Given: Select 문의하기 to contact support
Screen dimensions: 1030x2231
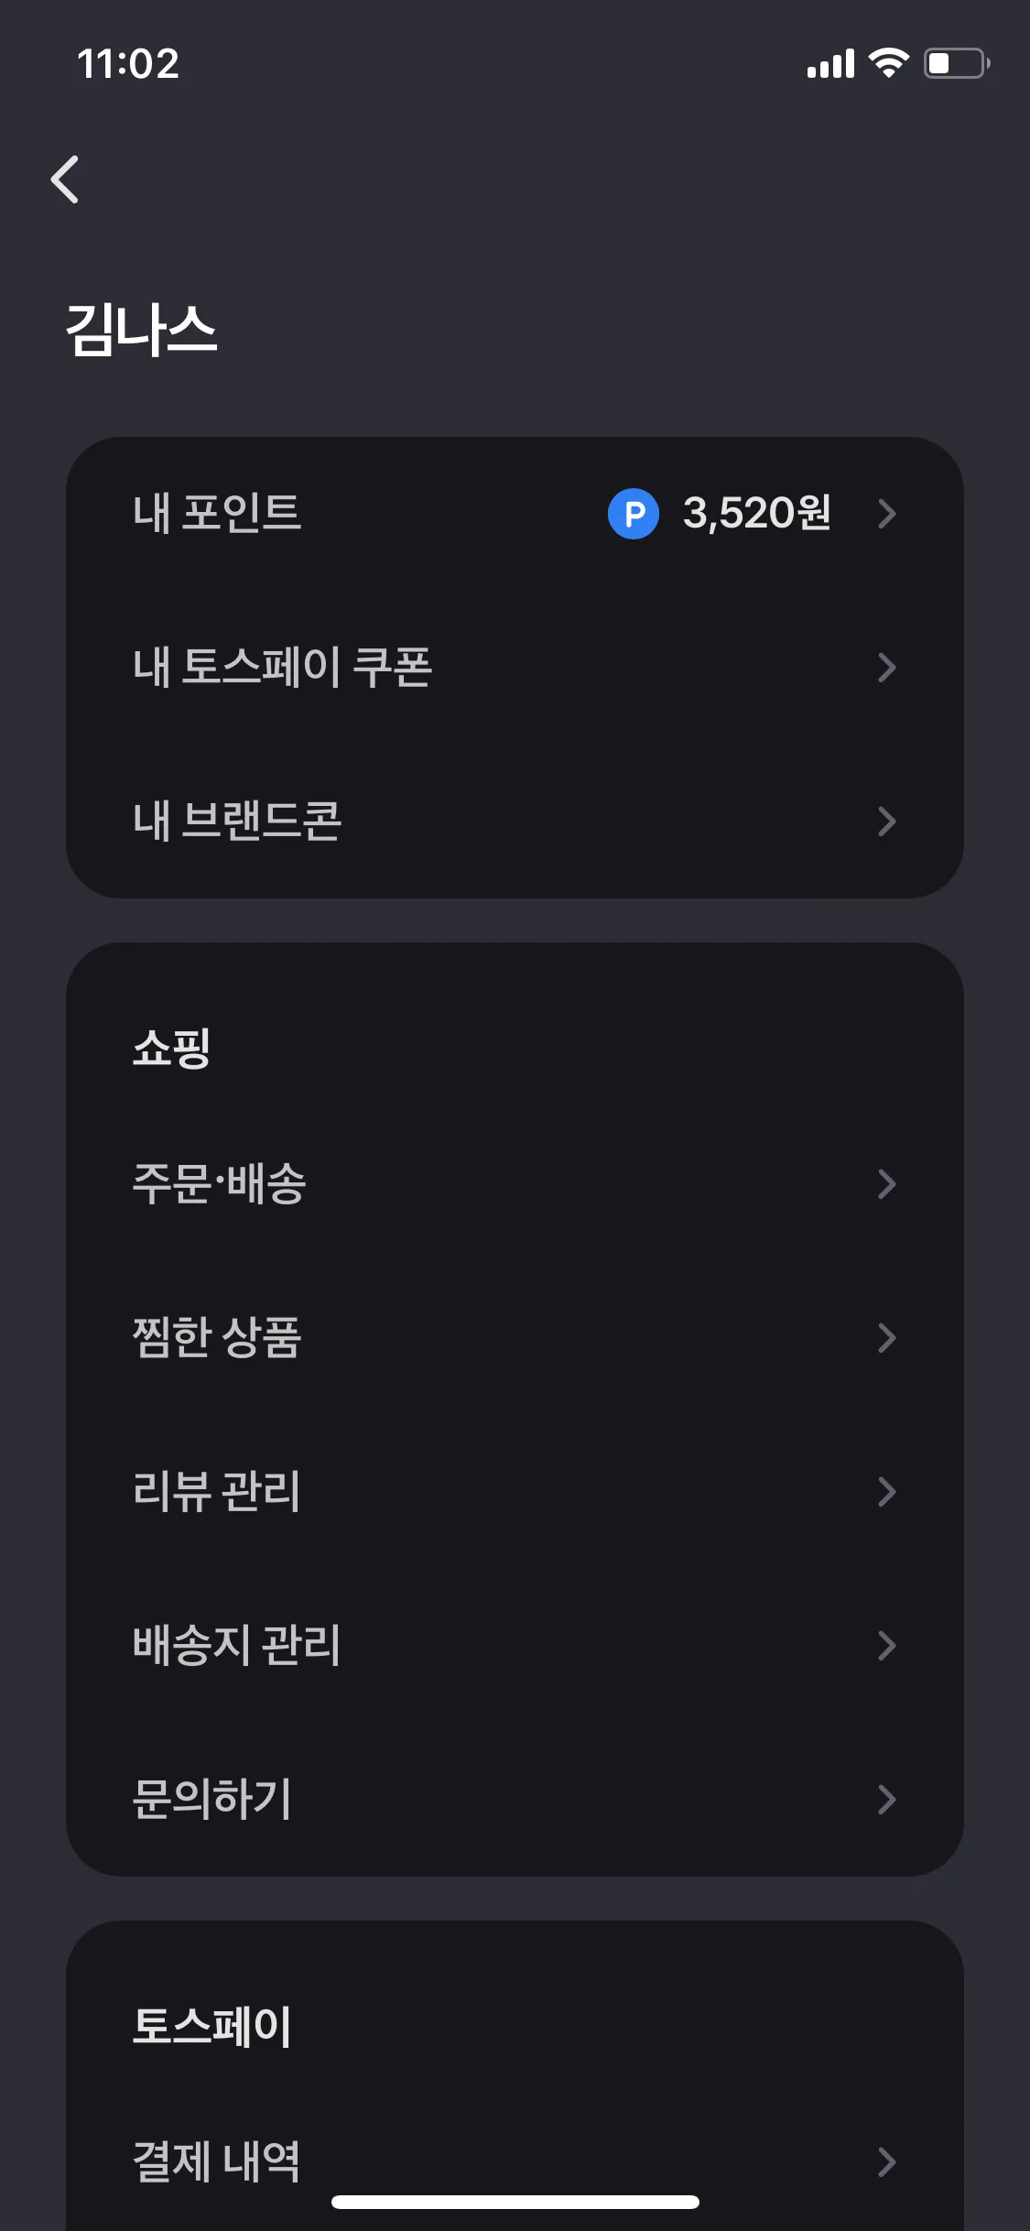Looking at the screenshot, I should pyautogui.click(x=515, y=1800).
